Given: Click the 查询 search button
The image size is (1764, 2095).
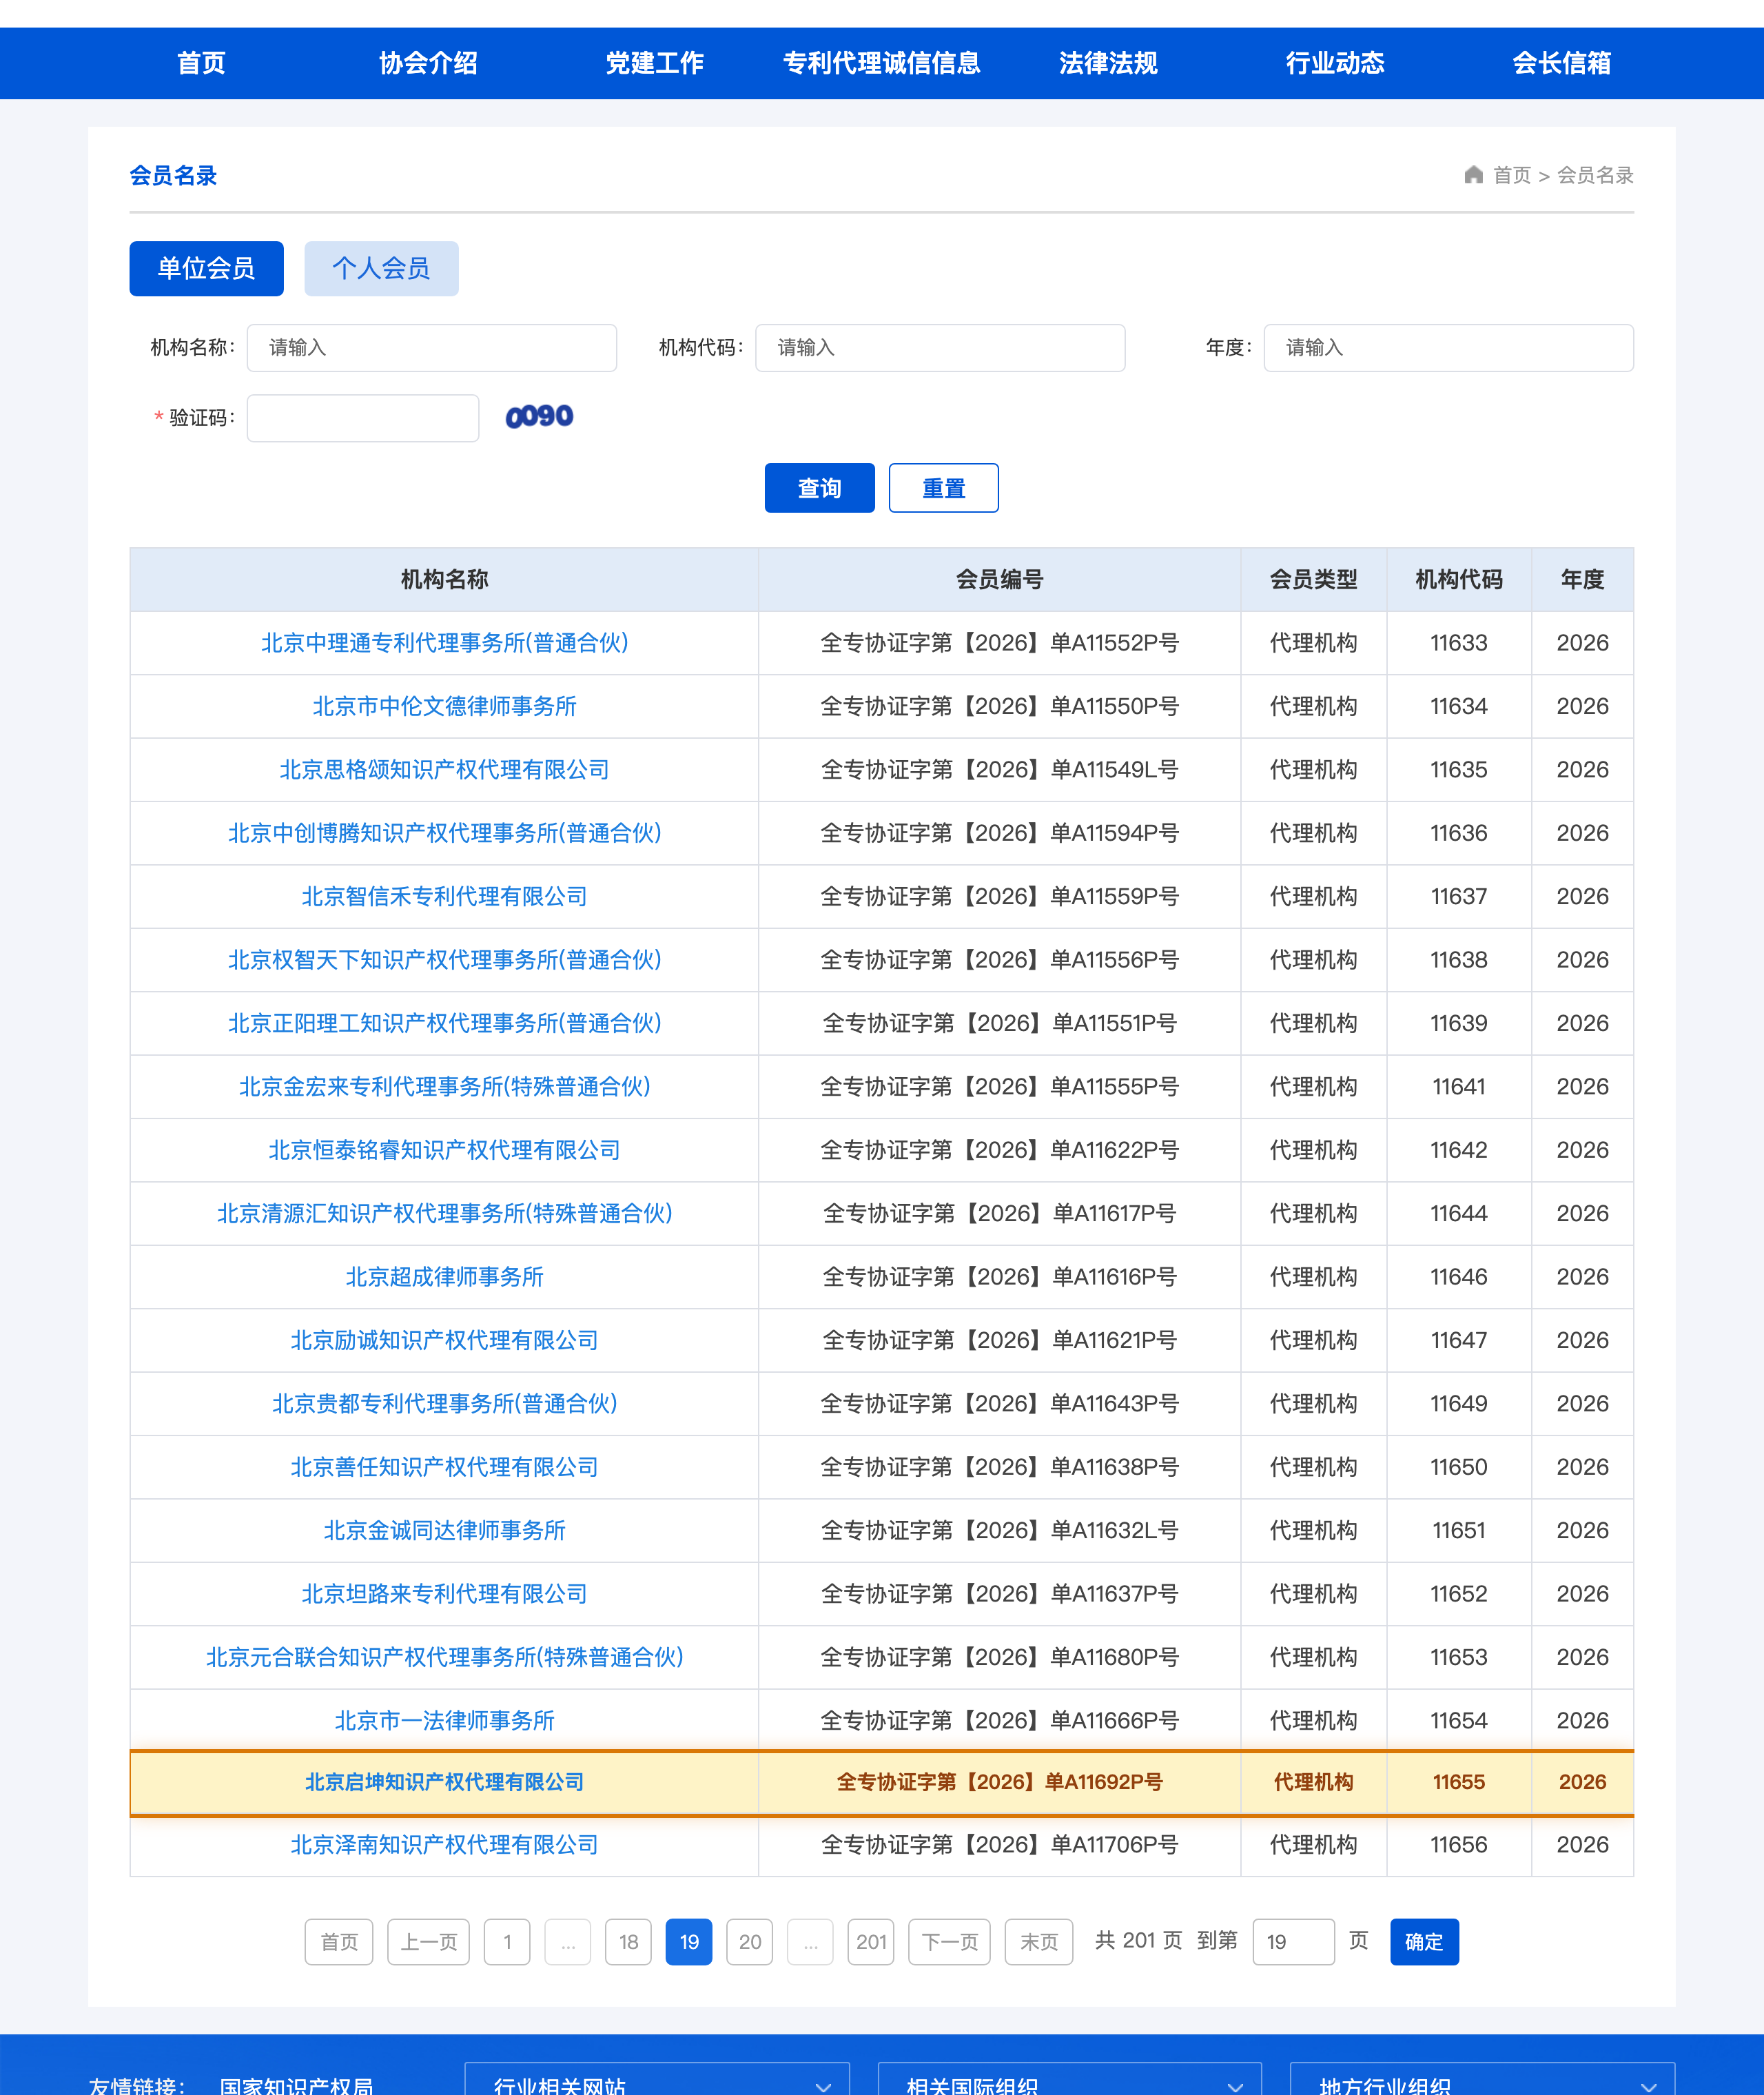Looking at the screenshot, I should (x=819, y=488).
